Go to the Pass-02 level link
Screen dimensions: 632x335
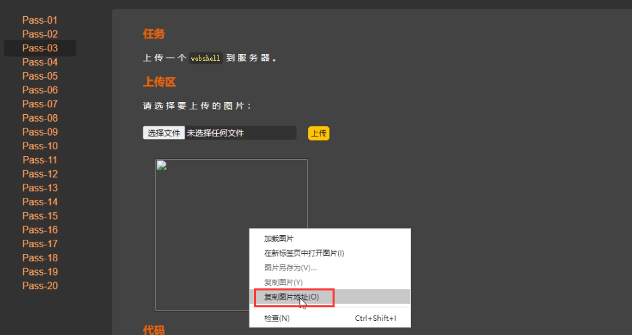coord(40,34)
